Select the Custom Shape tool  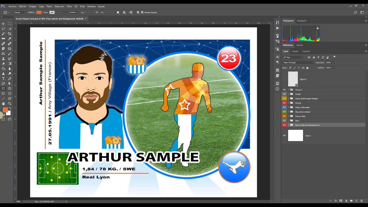pos(9,99)
